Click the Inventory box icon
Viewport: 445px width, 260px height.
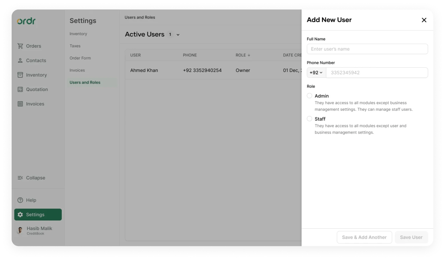pos(20,75)
